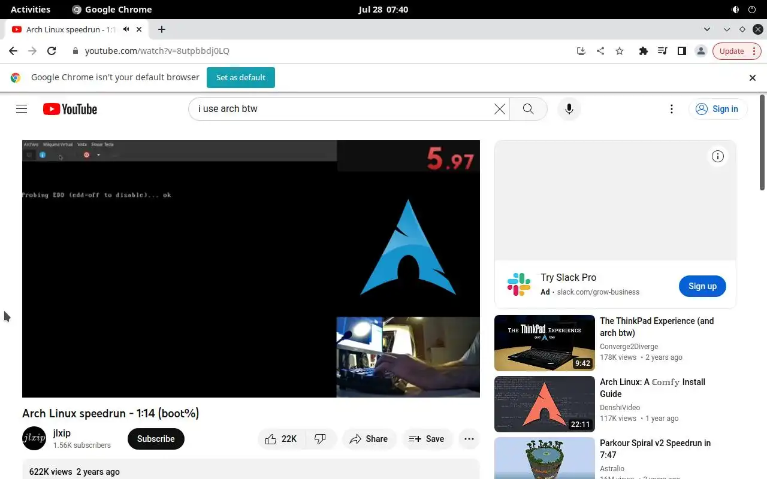Start voice search with microphone icon

(569, 109)
